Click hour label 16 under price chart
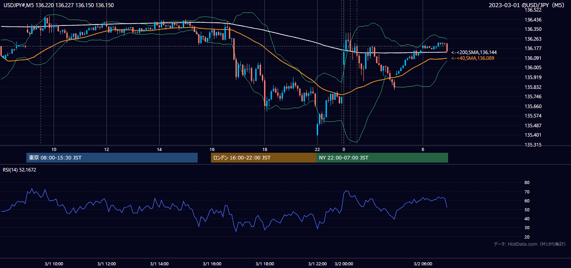This screenshot has height=268, width=571. pos(212,149)
